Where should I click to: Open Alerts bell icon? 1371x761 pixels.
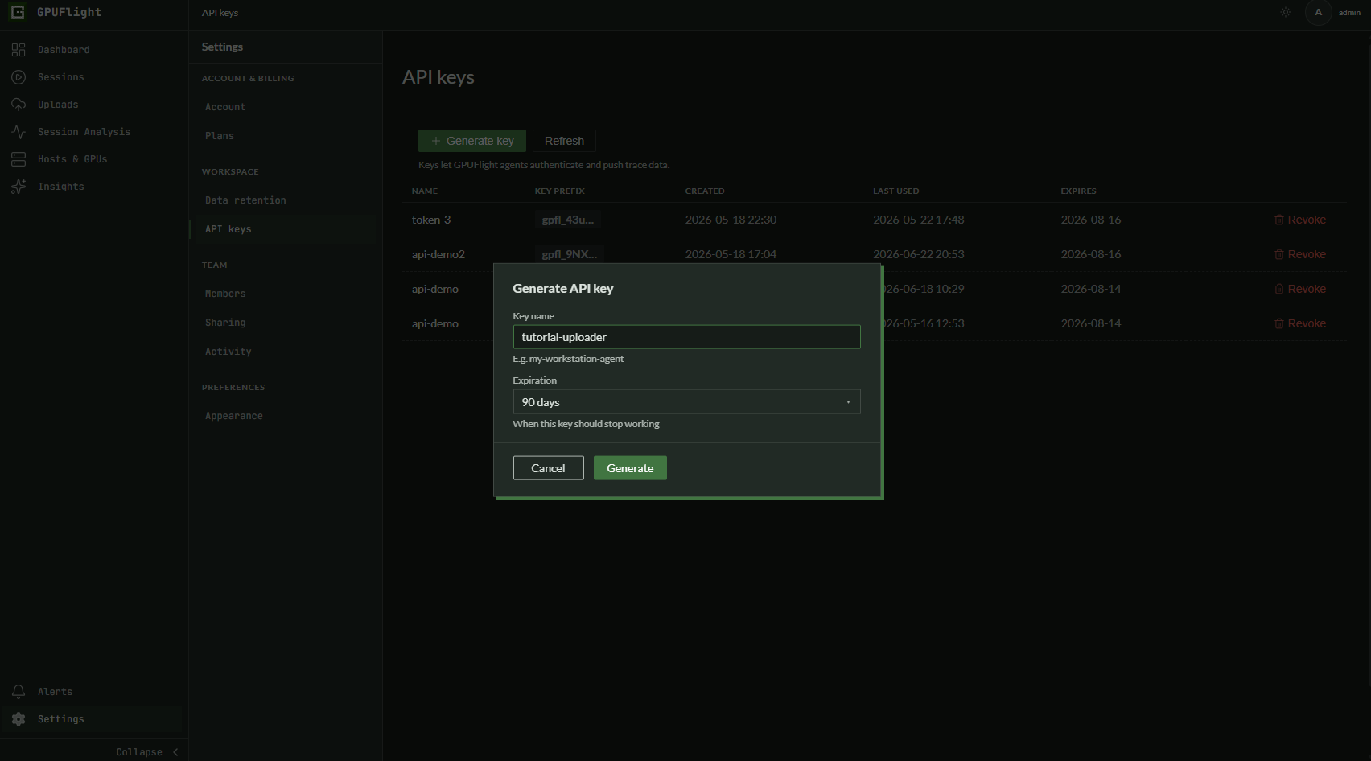pyautogui.click(x=19, y=692)
